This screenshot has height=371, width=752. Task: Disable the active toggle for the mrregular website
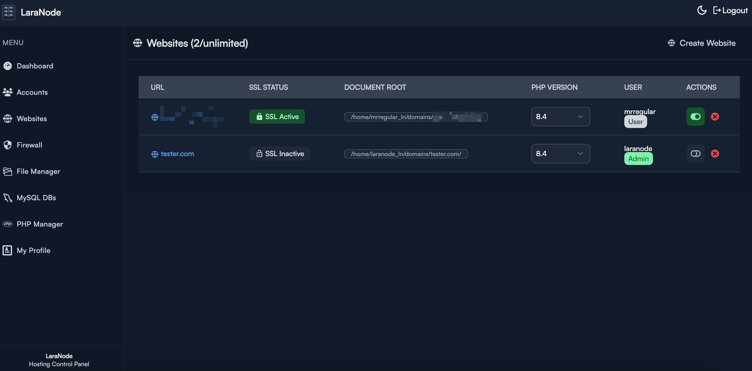click(695, 117)
